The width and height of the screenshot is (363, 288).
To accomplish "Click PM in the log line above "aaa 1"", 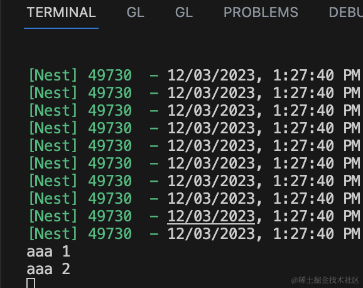I will pyautogui.click(x=352, y=234).
